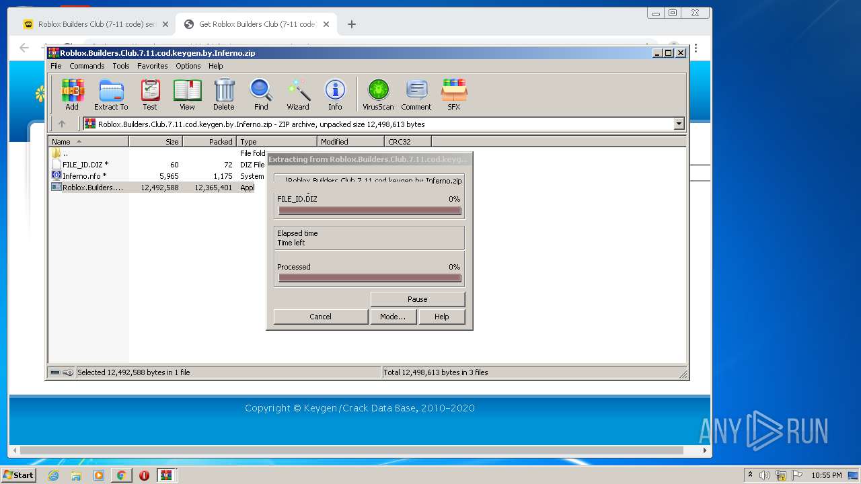Click the Find magnifier icon

pyautogui.click(x=261, y=94)
